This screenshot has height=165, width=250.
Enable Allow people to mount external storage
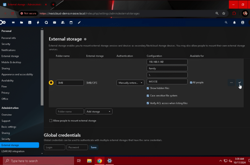[x=51, y=121]
